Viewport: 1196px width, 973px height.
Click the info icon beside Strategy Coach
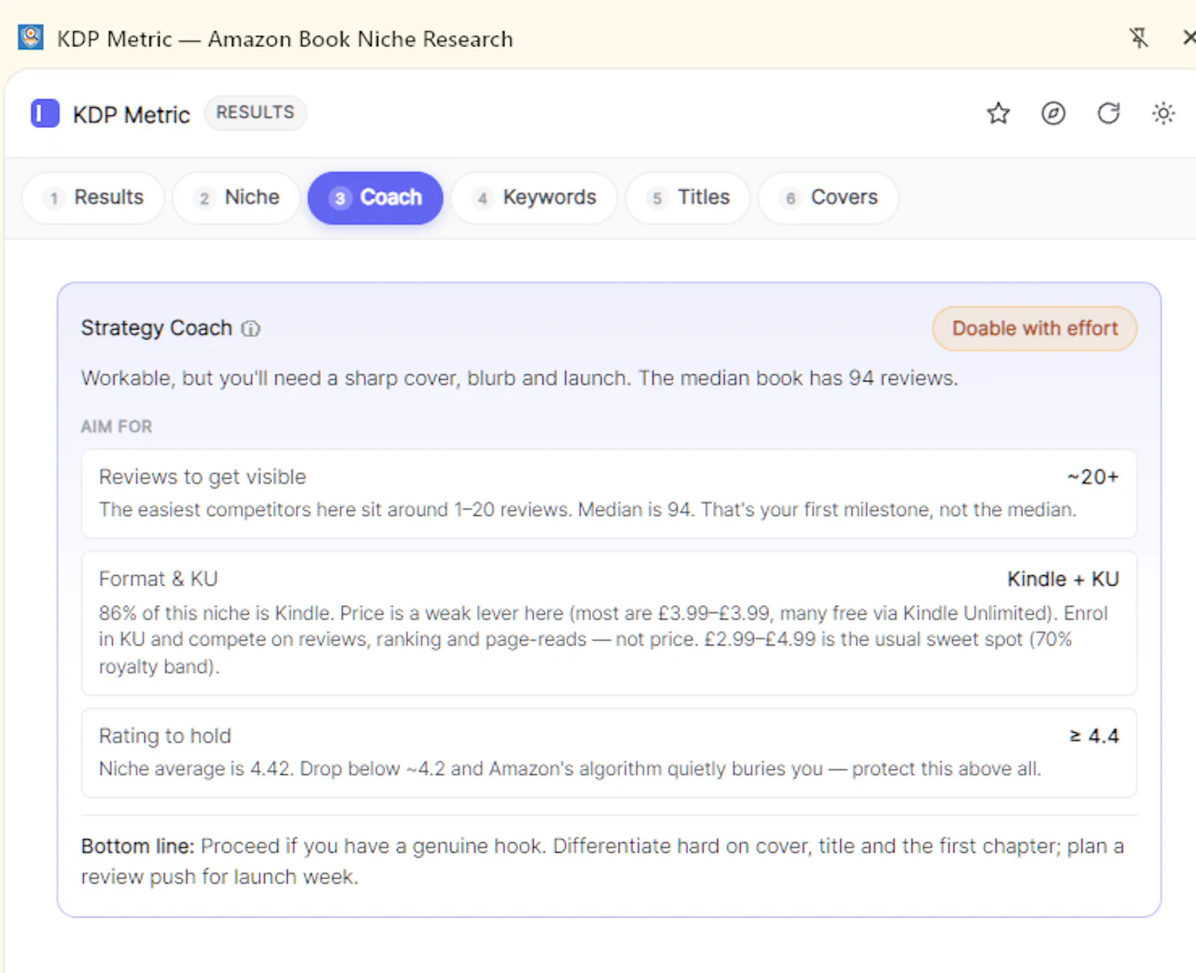[x=250, y=328]
